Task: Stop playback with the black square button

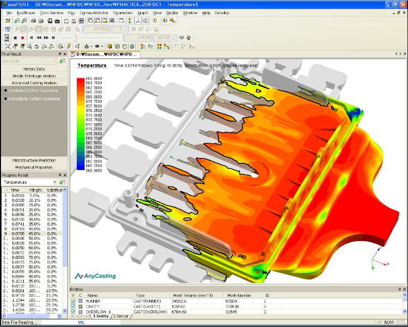Action: (15, 38)
